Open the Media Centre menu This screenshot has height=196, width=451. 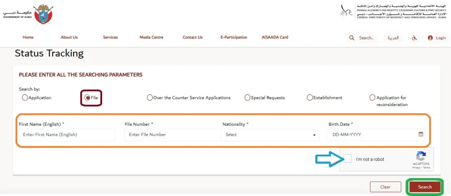[152, 37]
